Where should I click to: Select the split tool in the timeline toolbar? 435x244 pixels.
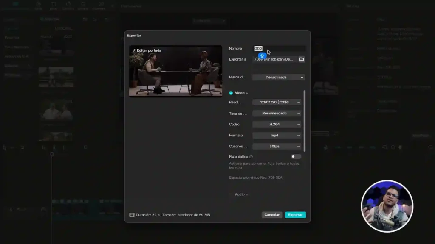[x=44, y=147]
